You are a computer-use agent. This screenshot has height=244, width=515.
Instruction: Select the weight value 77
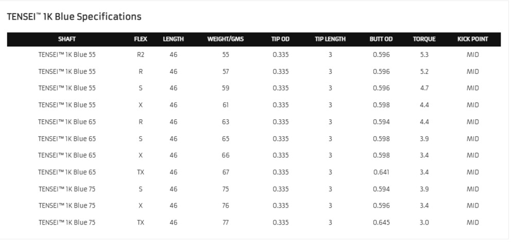[226, 223]
